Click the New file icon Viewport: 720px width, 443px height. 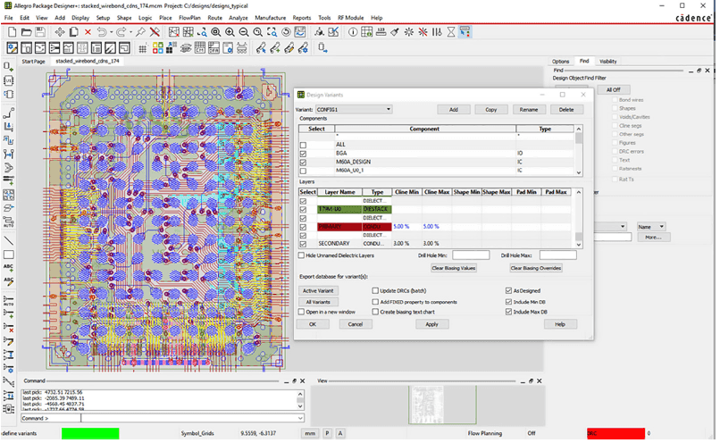pyautogui.click(x=13, y=32)
